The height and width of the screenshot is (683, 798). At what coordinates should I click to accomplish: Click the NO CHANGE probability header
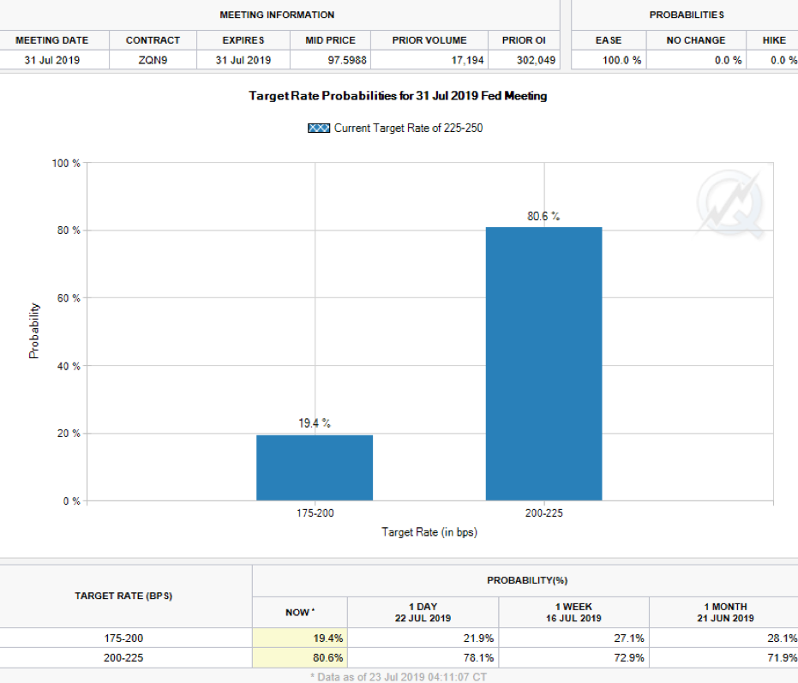click(x=696, y=40)
